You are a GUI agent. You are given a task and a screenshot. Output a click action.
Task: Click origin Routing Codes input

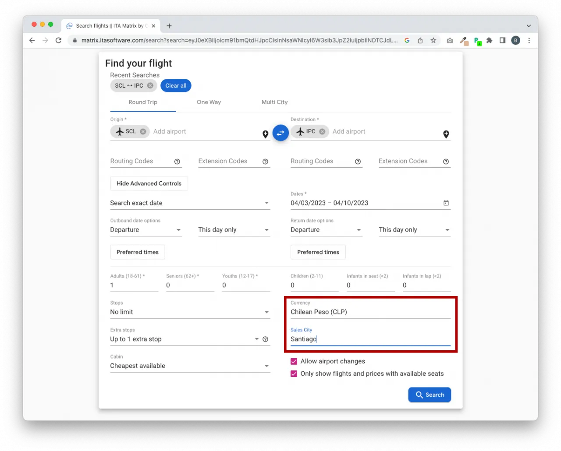click(141, 162)
